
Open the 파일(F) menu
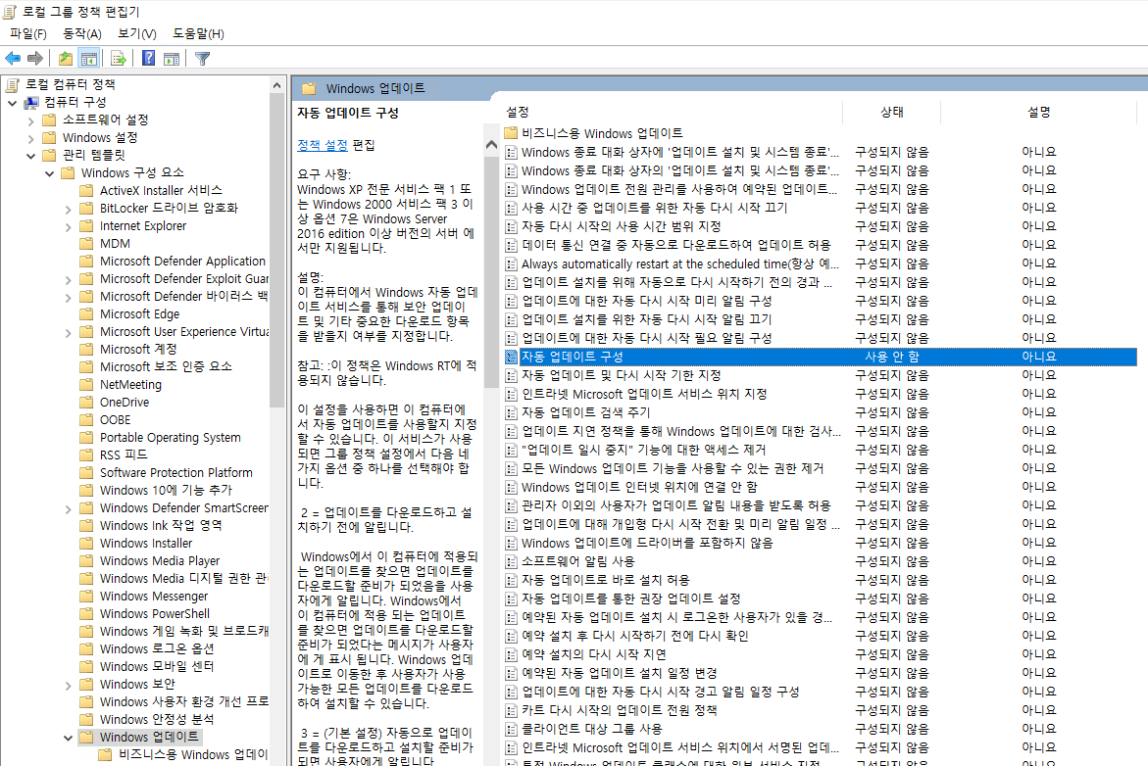(27, 33)
